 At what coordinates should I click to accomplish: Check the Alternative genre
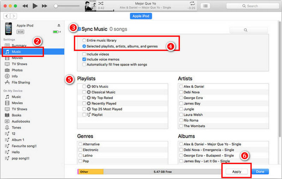click(80, 144)
